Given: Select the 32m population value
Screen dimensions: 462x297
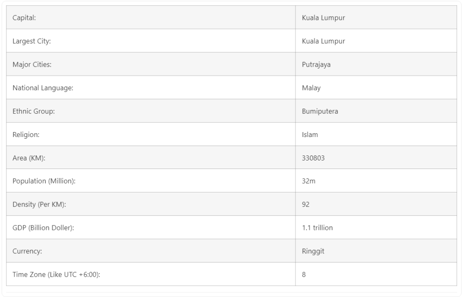Looking at the screenshot, I should pyautogui.click(x=309, y=181).
